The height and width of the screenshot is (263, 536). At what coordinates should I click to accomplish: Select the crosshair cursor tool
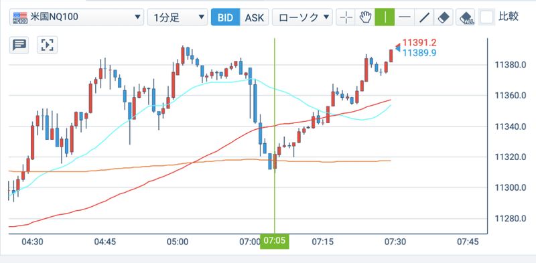coord(346,17)
